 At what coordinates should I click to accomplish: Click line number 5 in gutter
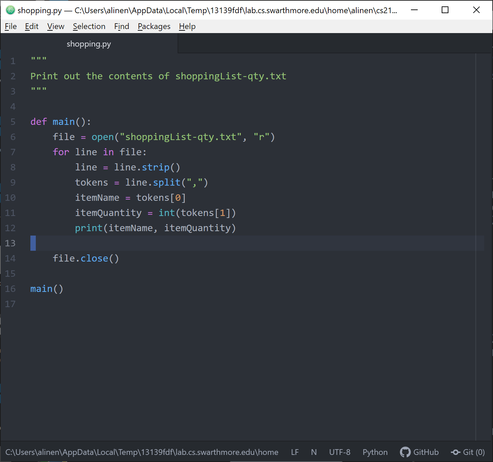[x=13, y=122]
